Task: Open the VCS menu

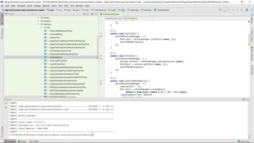Action: (72, 6)
